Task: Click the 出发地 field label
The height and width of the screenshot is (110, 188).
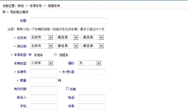Action: (22, 38)
